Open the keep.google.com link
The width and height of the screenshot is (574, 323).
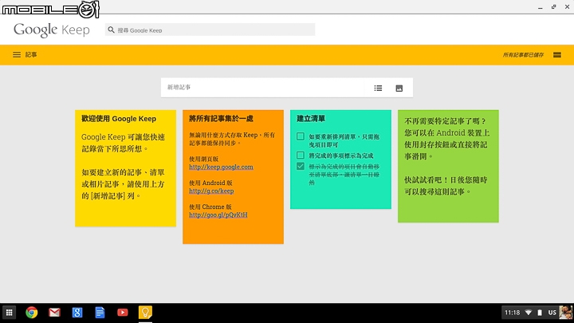click(x=221, y=167)
